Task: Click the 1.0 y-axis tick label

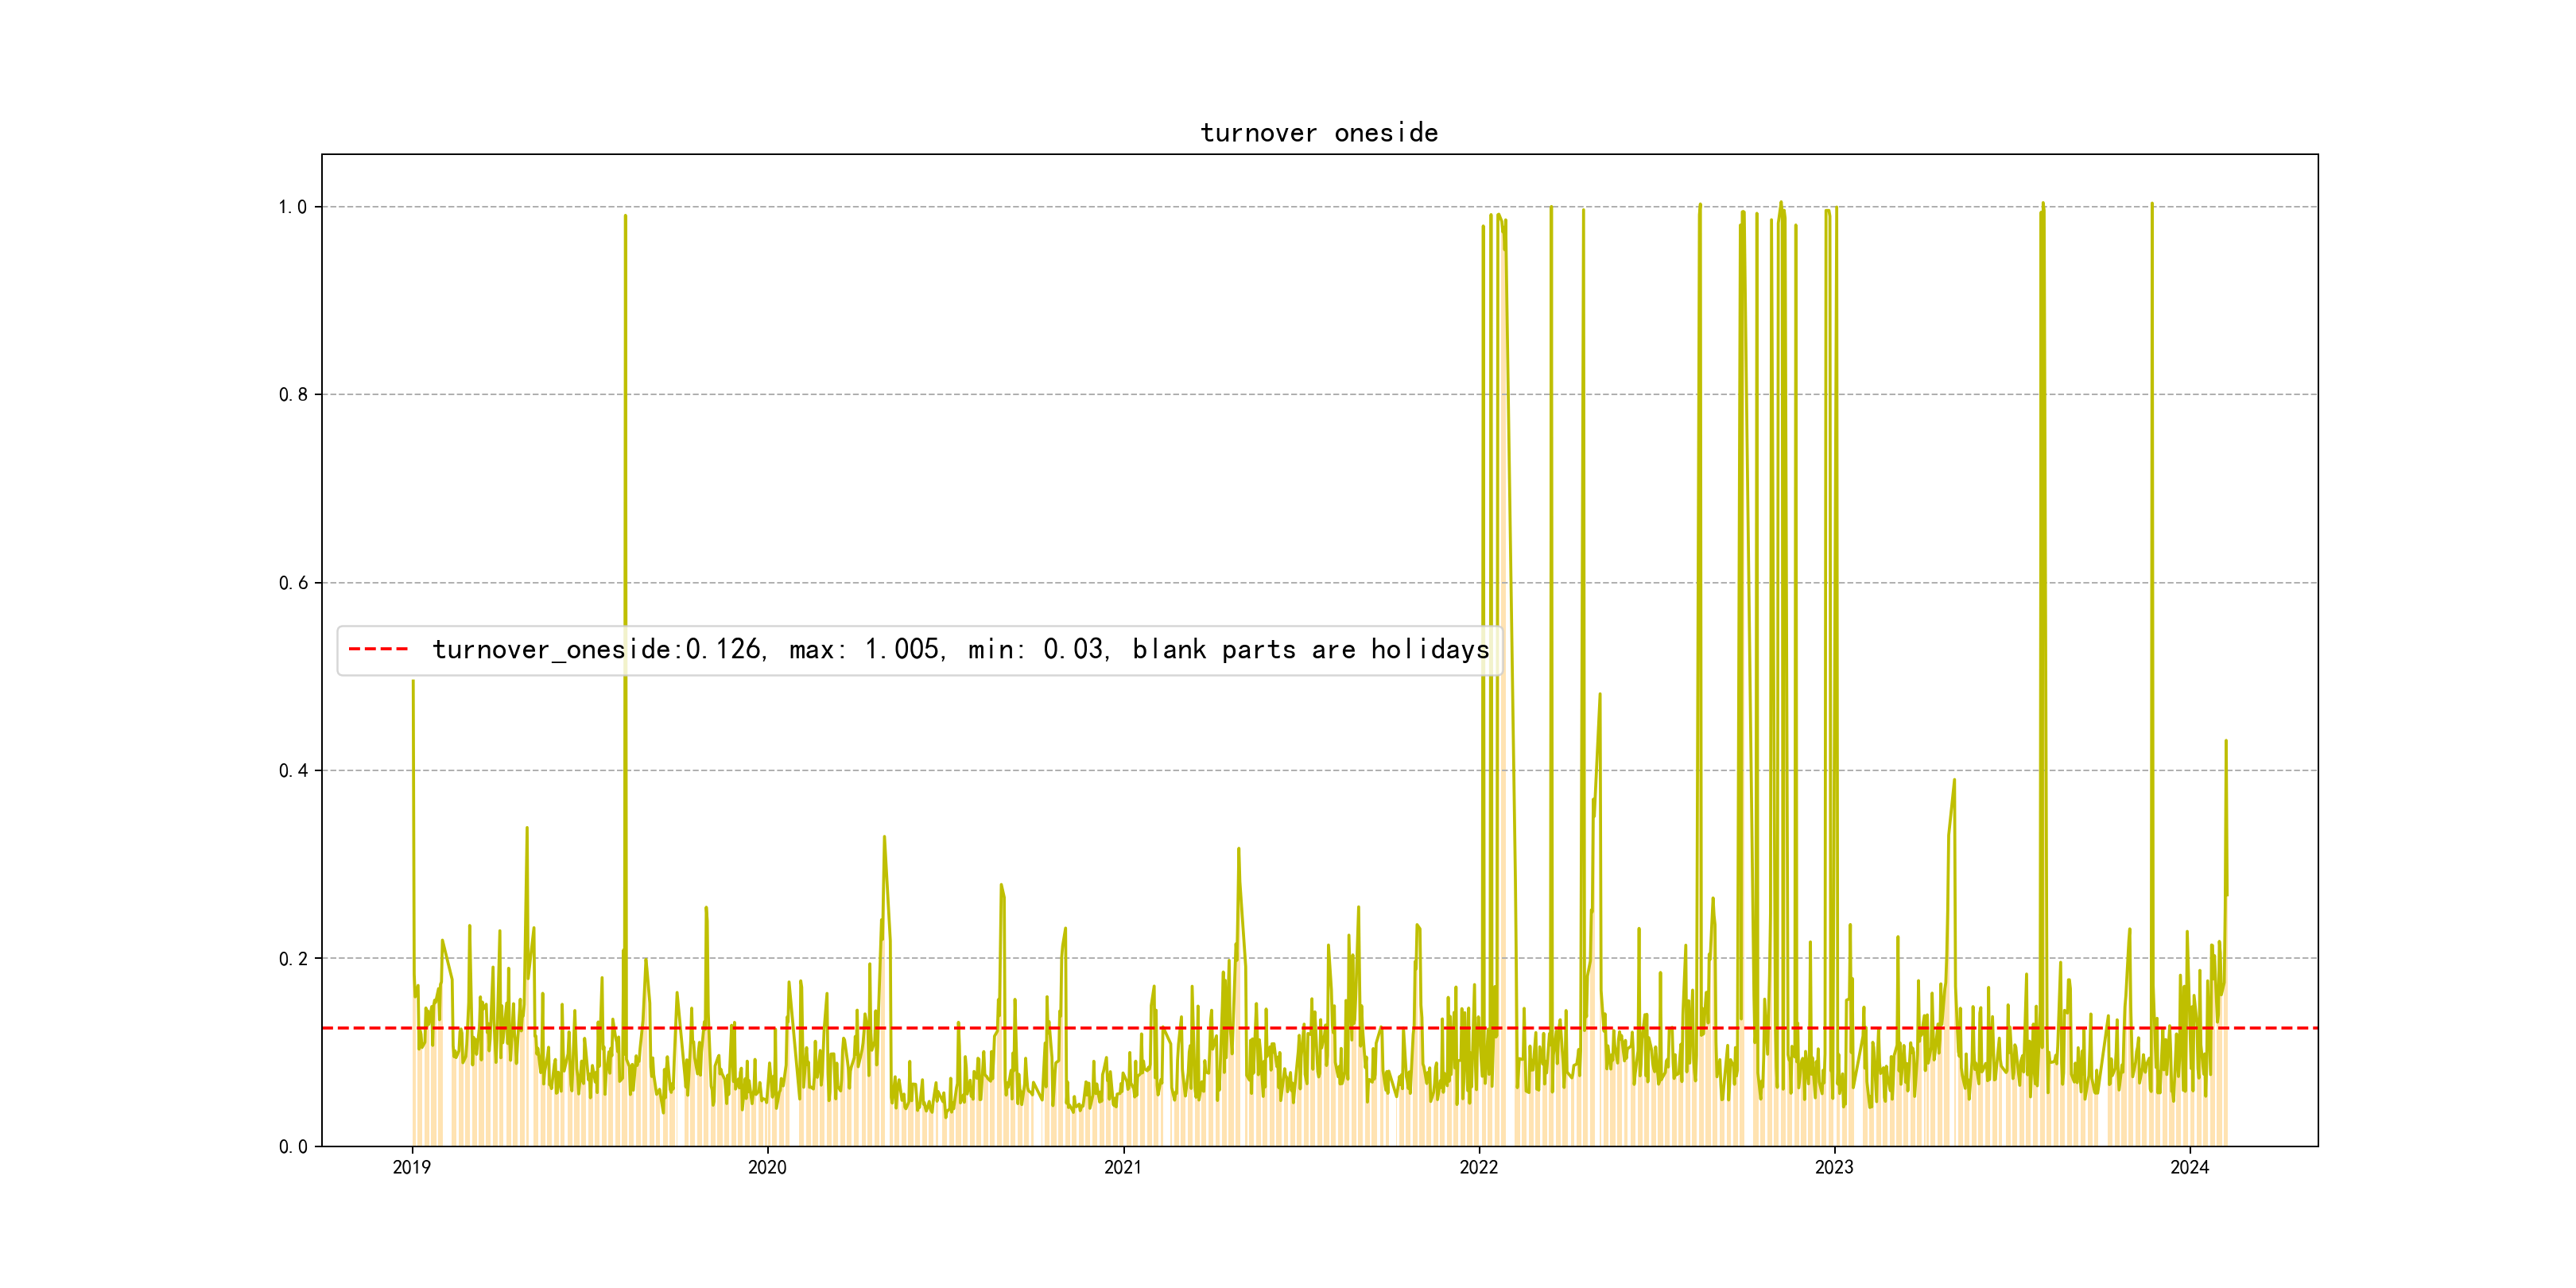Action: [x=292, y=207]
